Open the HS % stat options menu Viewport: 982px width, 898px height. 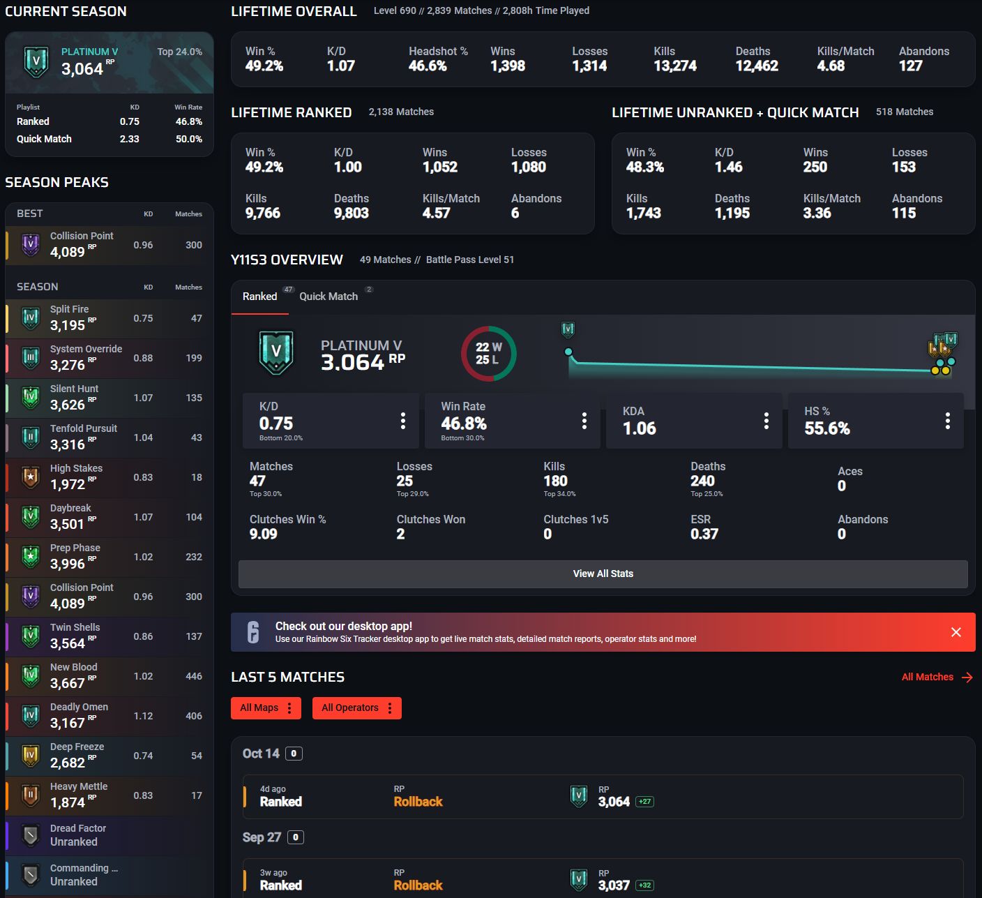coord(948,420)
